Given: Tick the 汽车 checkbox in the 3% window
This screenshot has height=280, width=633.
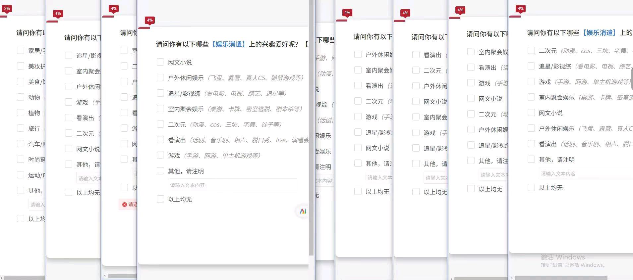Looking at the screenshot, I should pyautogui.click(x=21, y=144).
